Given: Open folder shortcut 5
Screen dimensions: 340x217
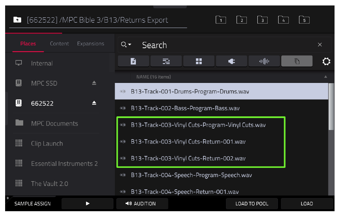Looking at the screenshot, I should click(x=304, y=20).
